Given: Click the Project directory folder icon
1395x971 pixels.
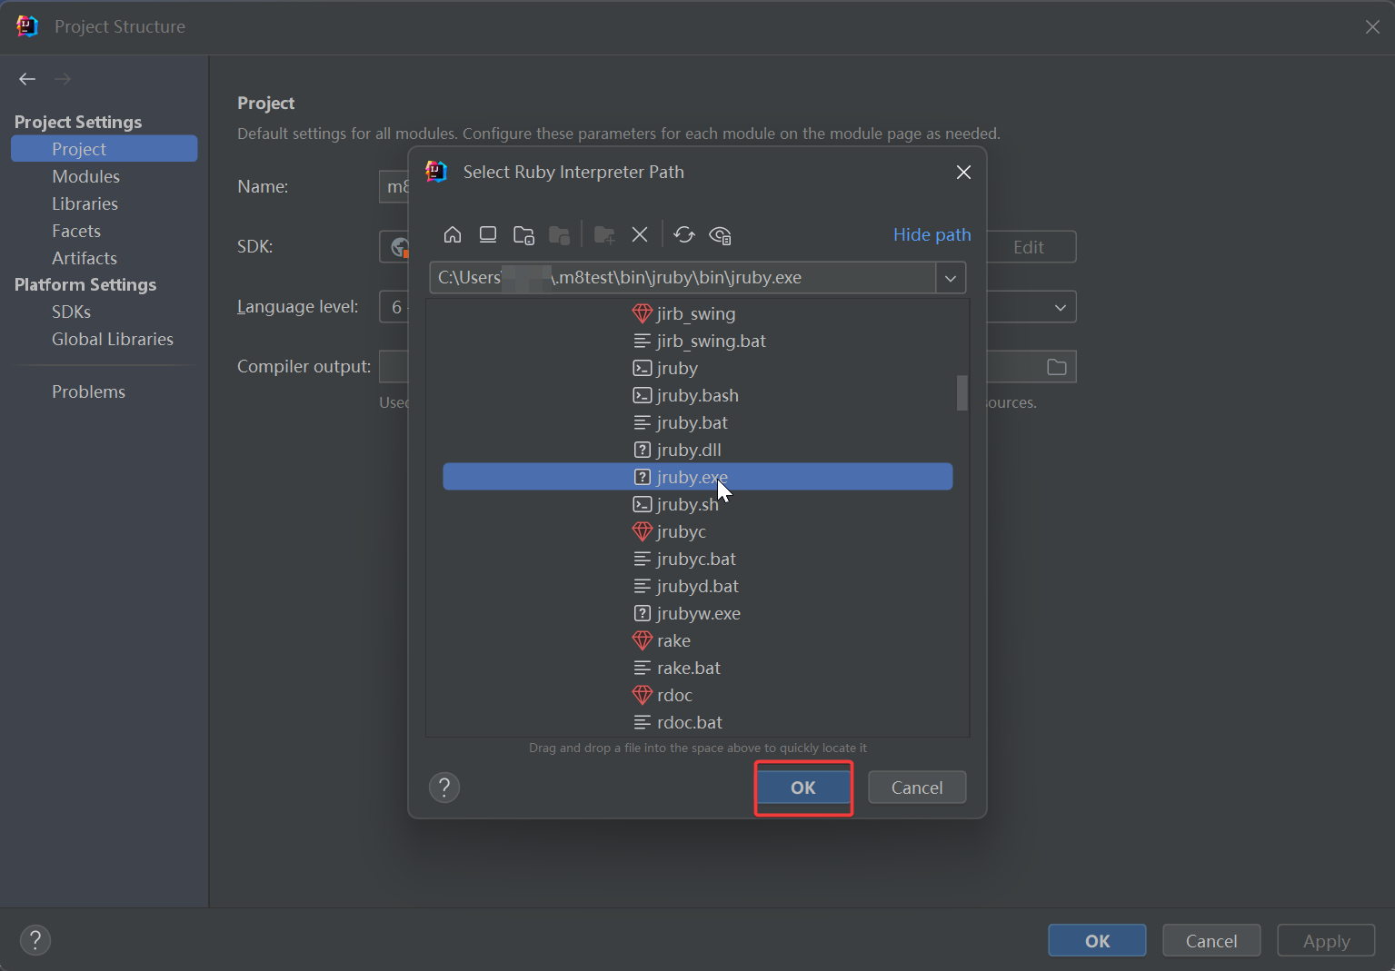Looking at the screenshot, I should click(523, 235).
